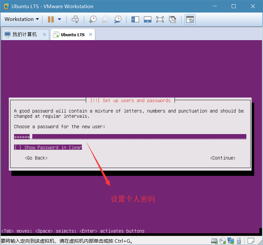
Task: Enter full screen mode
Action: [160, 19]
